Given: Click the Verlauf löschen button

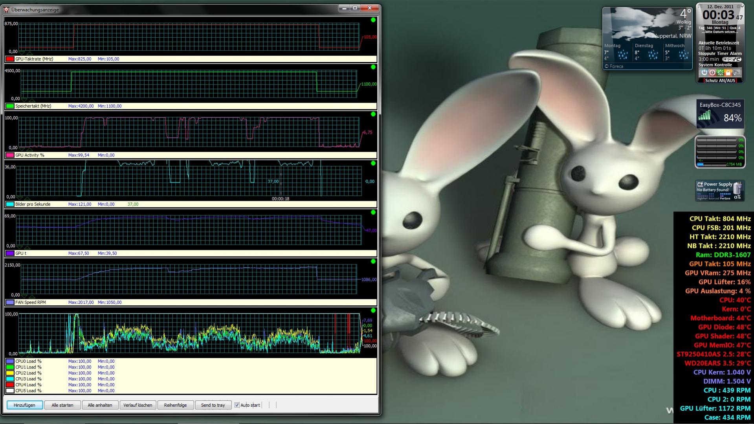Looking at the screenshot, I should 138,405.
